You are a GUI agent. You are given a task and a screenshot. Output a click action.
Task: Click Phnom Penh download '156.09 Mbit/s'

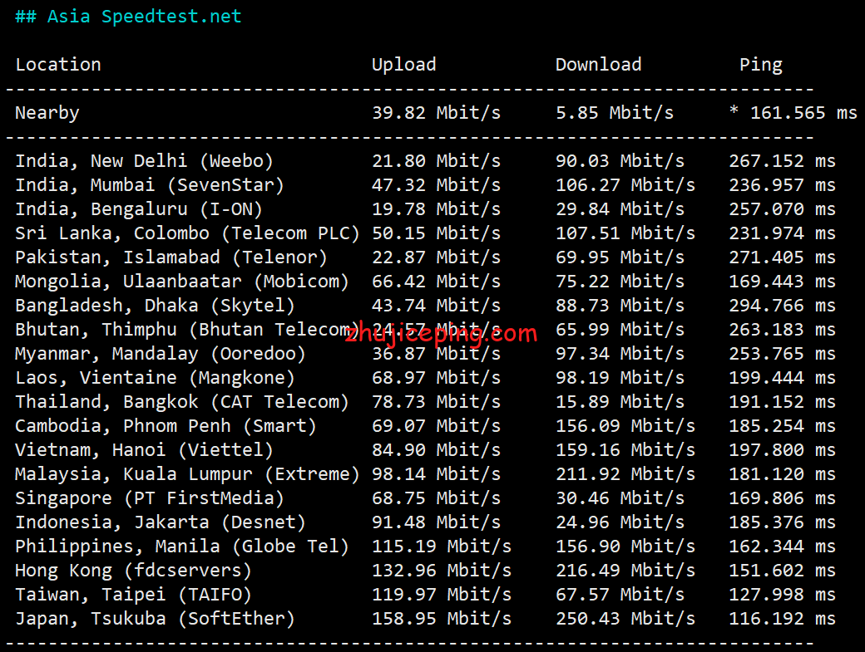[x=625, y=426]
